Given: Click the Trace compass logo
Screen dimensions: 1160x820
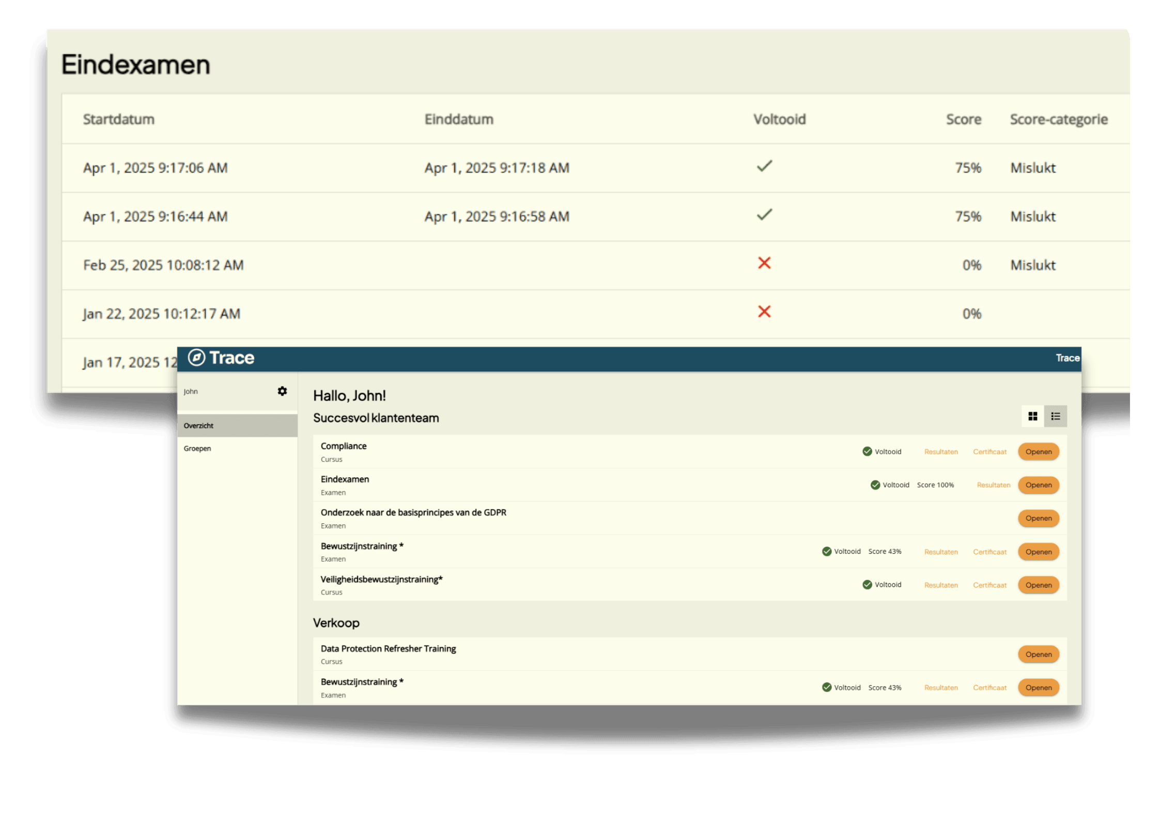Looking at the screenshot, I should click(196, 358).
